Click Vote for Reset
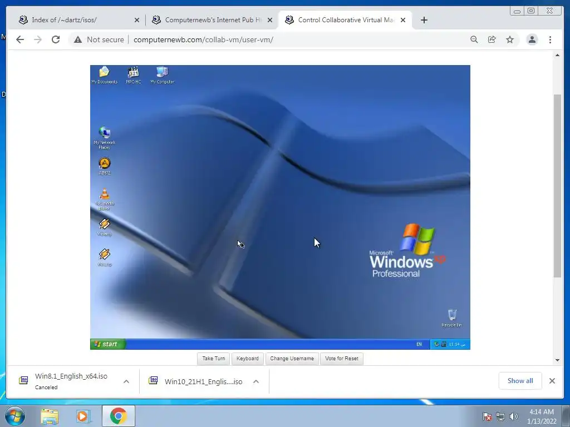The image size is (570, 427). pos(341,359)
